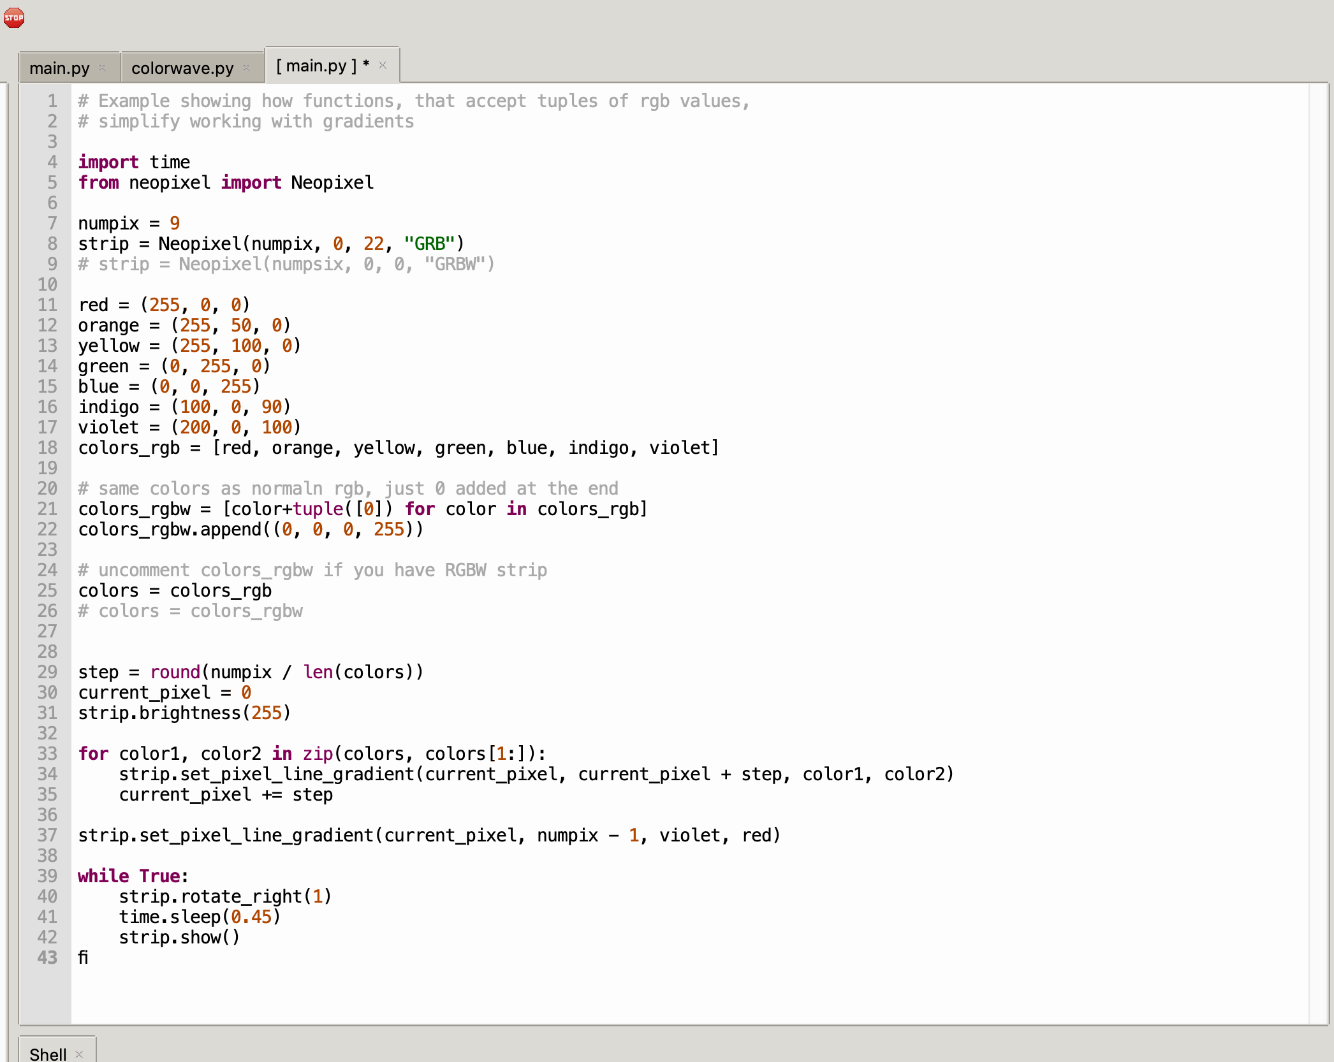1334x1062 pixels.
Task: Click the 'colors_rgbw.append' line
Action: [x=251, y=529]
